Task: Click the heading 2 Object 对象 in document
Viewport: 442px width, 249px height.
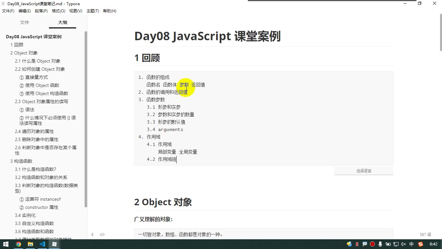Action: (163, 202)
